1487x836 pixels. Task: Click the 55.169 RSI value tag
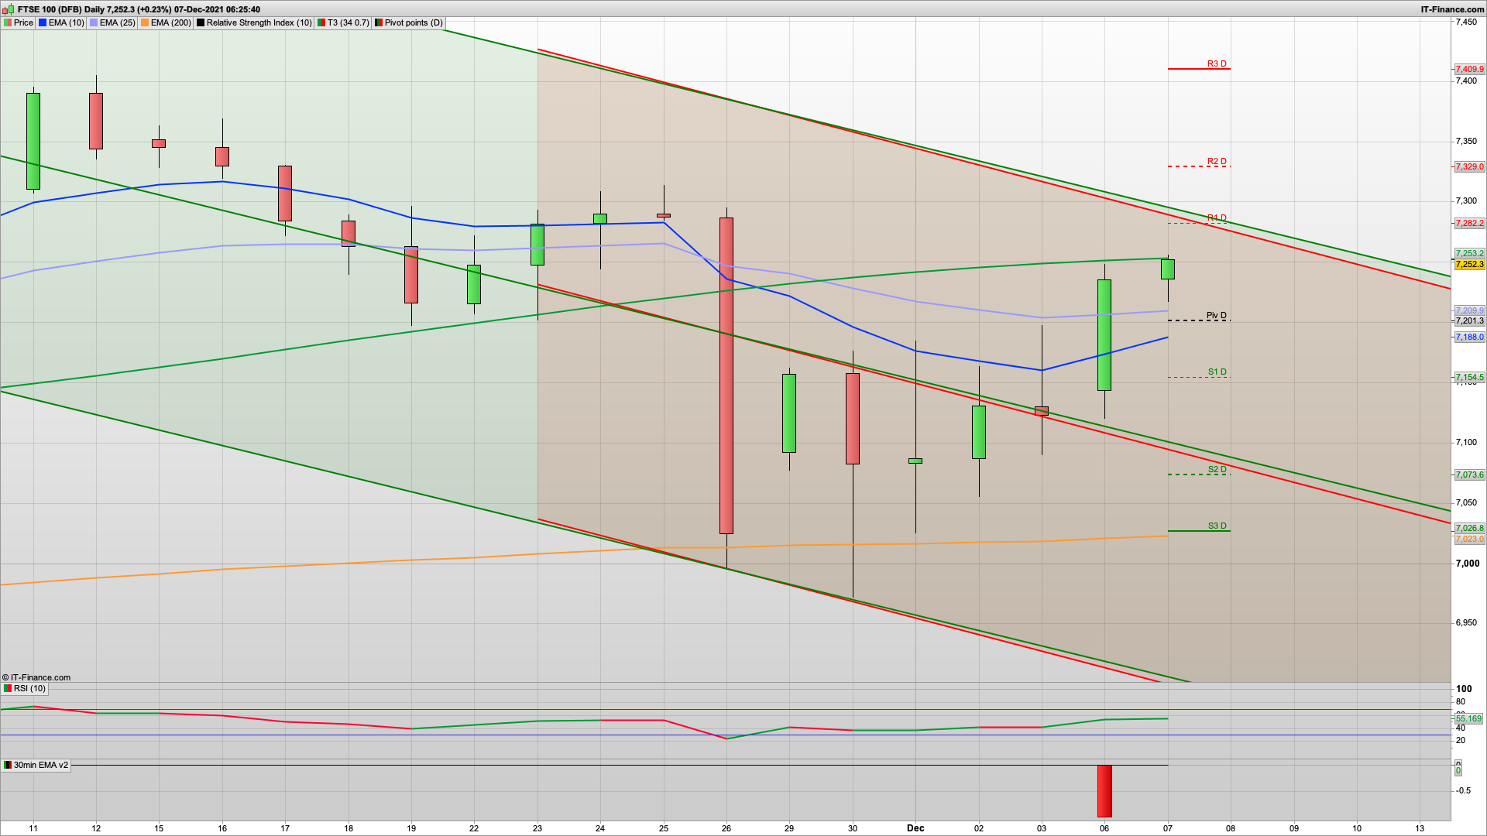tap(1468, 718)
